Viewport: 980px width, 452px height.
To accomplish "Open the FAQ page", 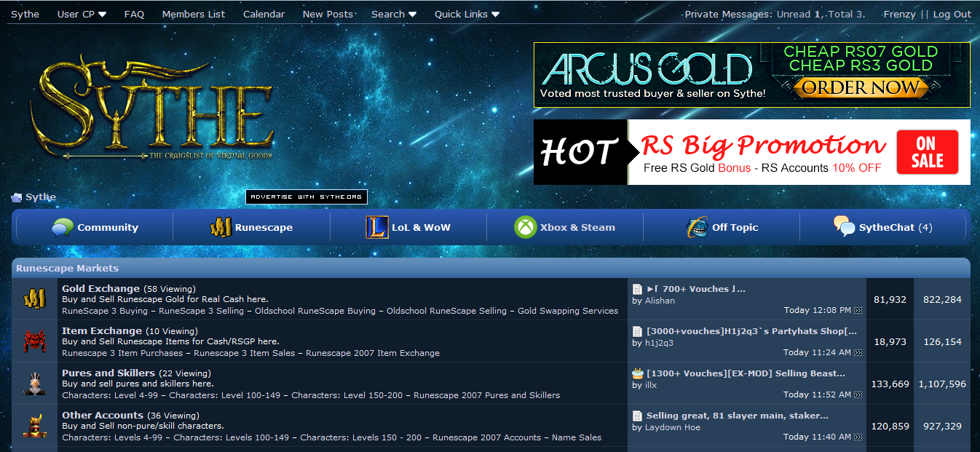I will (134, 14).
